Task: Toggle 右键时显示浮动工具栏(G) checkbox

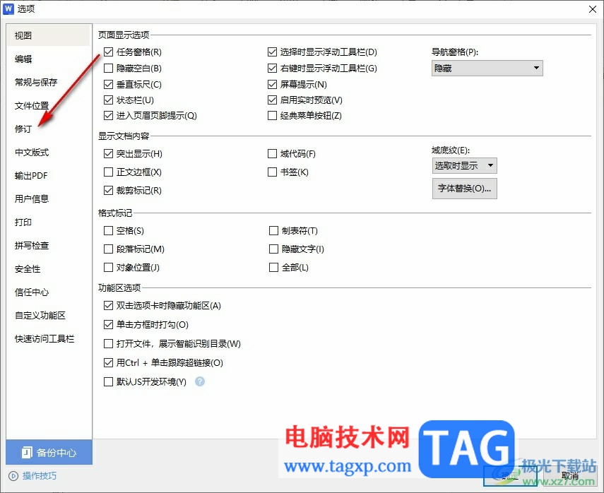Action: coord(272,69)
